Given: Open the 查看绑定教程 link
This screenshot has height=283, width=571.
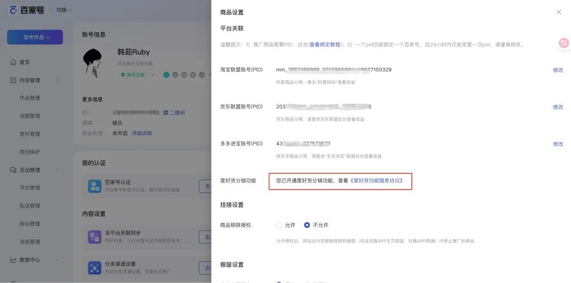Looking at the screenshot, I should 325,45.
